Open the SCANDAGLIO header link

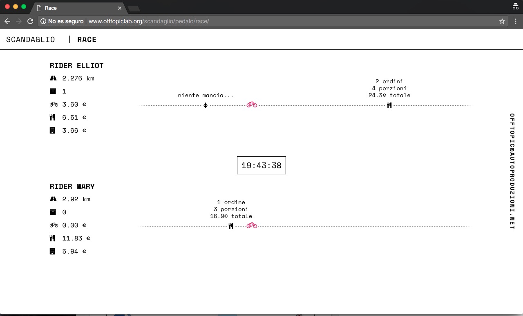click(x=30, y=40)
